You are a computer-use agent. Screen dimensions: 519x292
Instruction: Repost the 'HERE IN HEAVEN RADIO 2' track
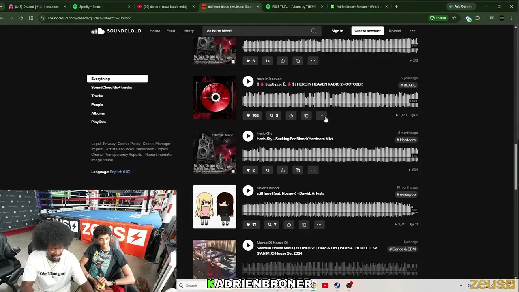274,116
